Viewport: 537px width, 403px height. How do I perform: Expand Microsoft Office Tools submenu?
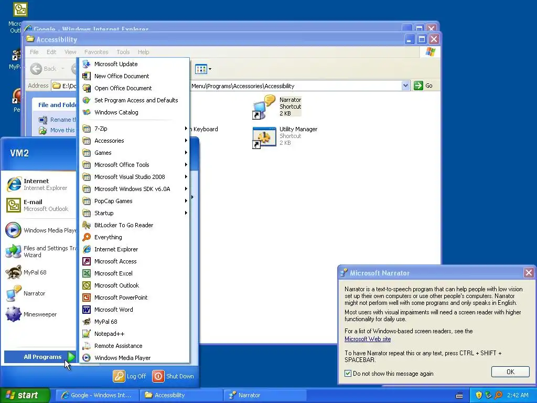[x=134, y=164]
